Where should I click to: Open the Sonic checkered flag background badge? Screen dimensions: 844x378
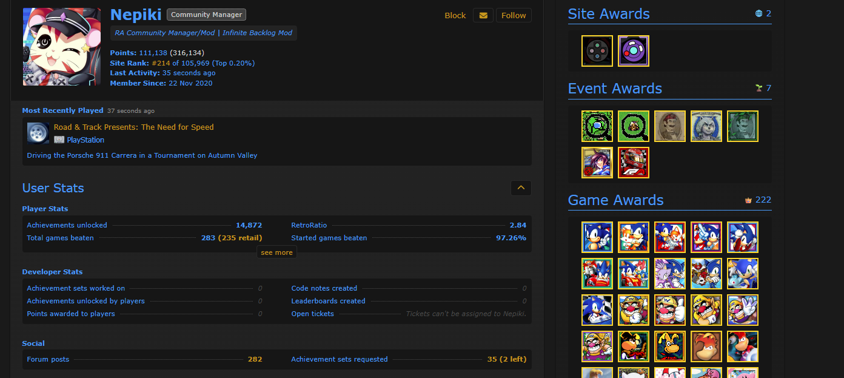[597, 310]
